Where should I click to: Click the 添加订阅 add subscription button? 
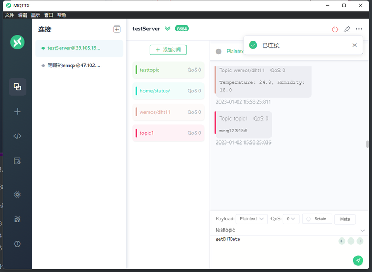[168, 50]
